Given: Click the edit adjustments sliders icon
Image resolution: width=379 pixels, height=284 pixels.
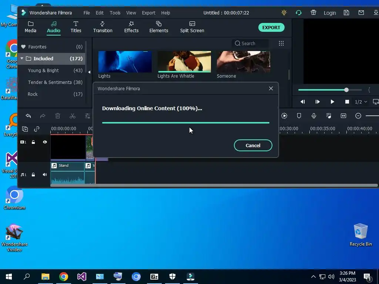Looking at the screenshot, I should click(x=87, y=116).
